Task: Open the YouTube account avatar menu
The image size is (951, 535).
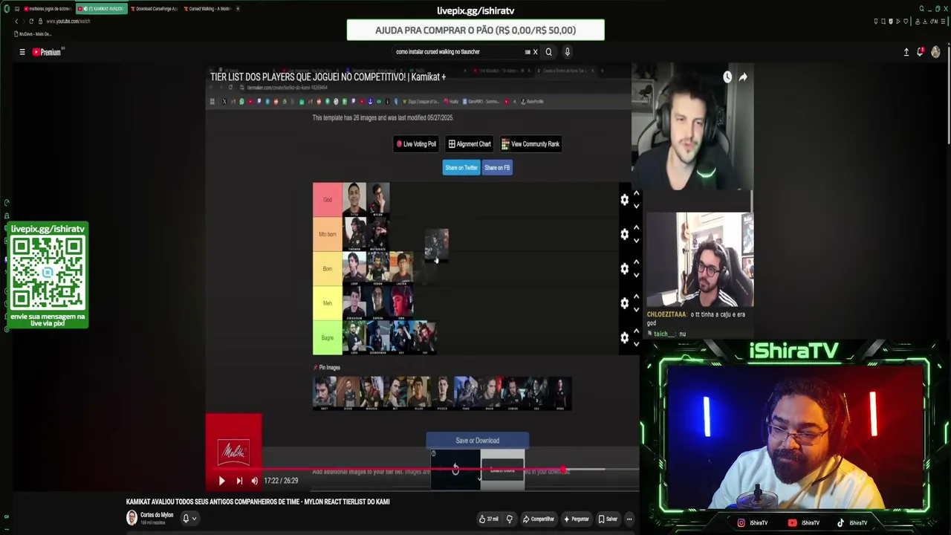Action: (935, 52)
